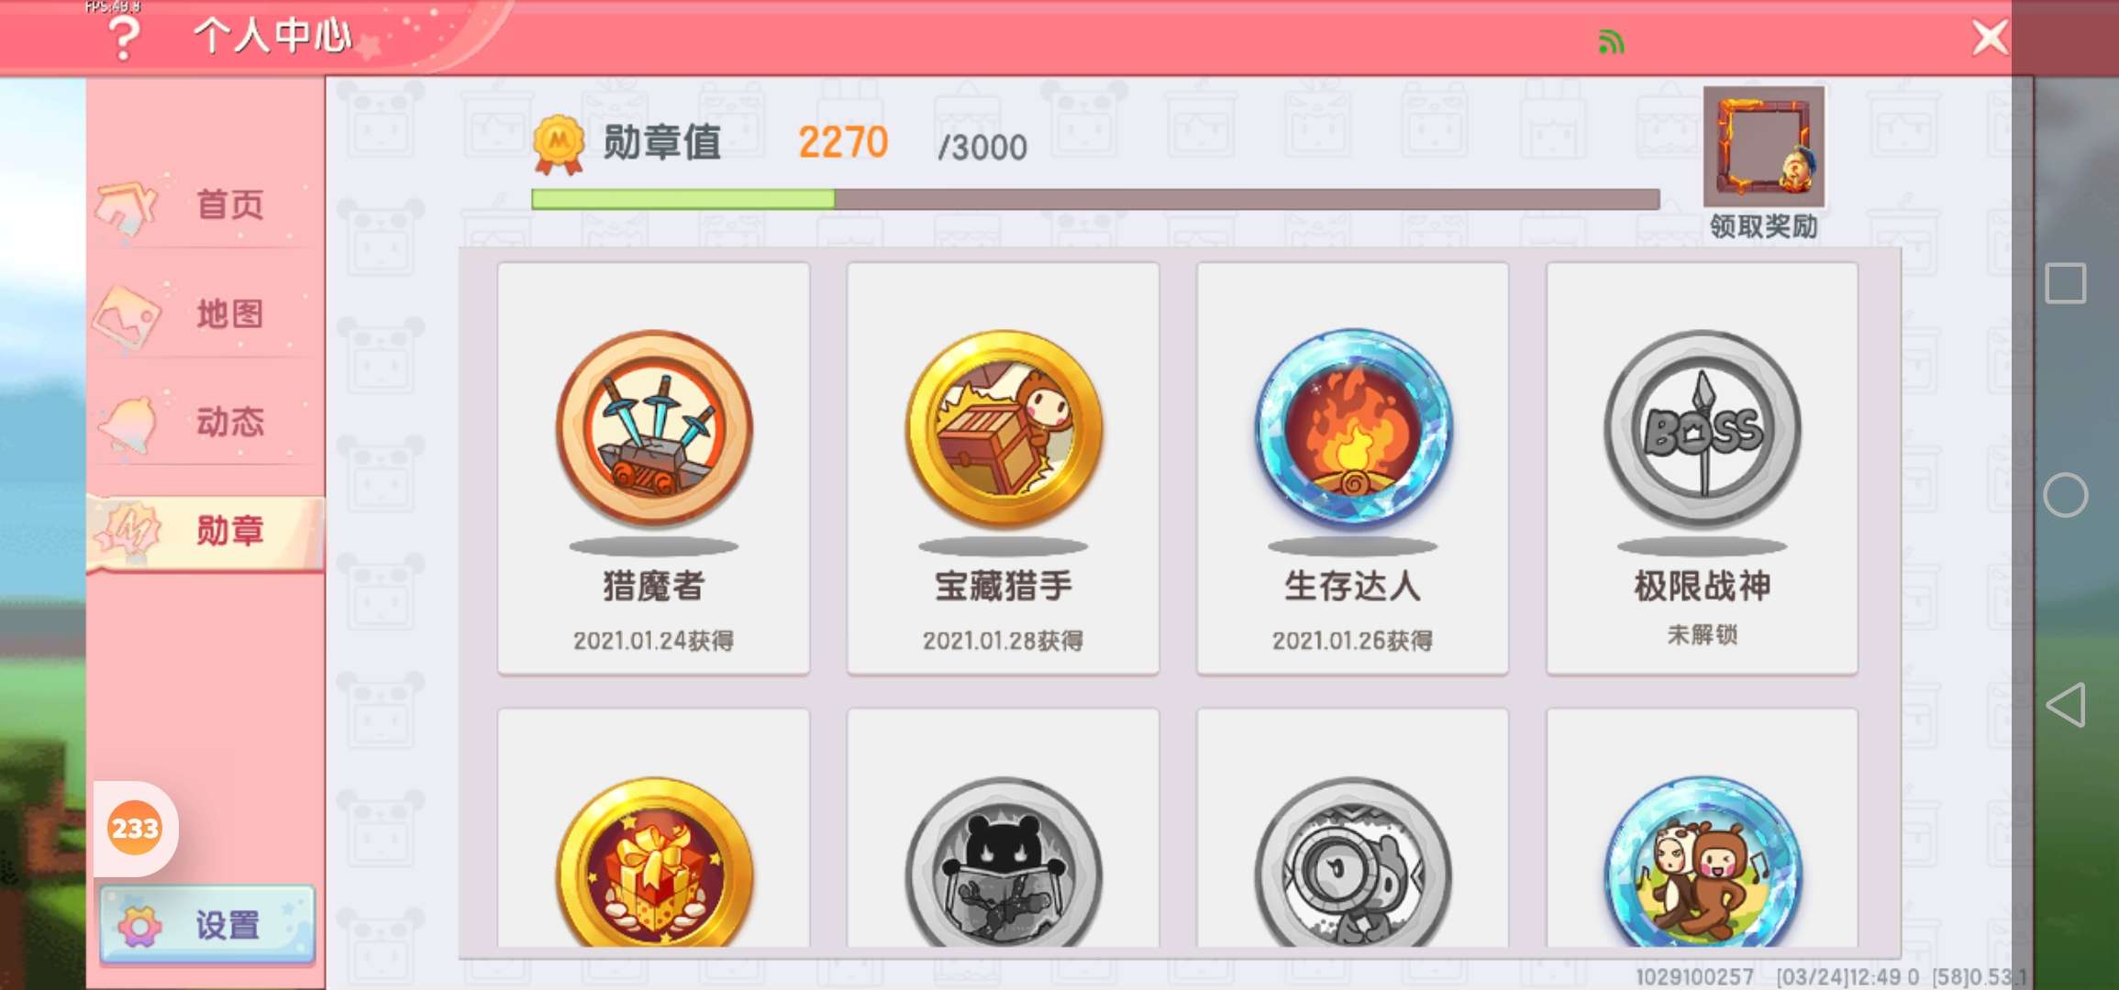Open the 设置 settings button

pos(207,925)
